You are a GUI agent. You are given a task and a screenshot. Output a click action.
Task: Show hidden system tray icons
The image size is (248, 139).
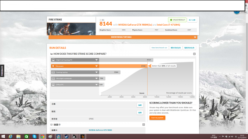click(x=220, y=137)
